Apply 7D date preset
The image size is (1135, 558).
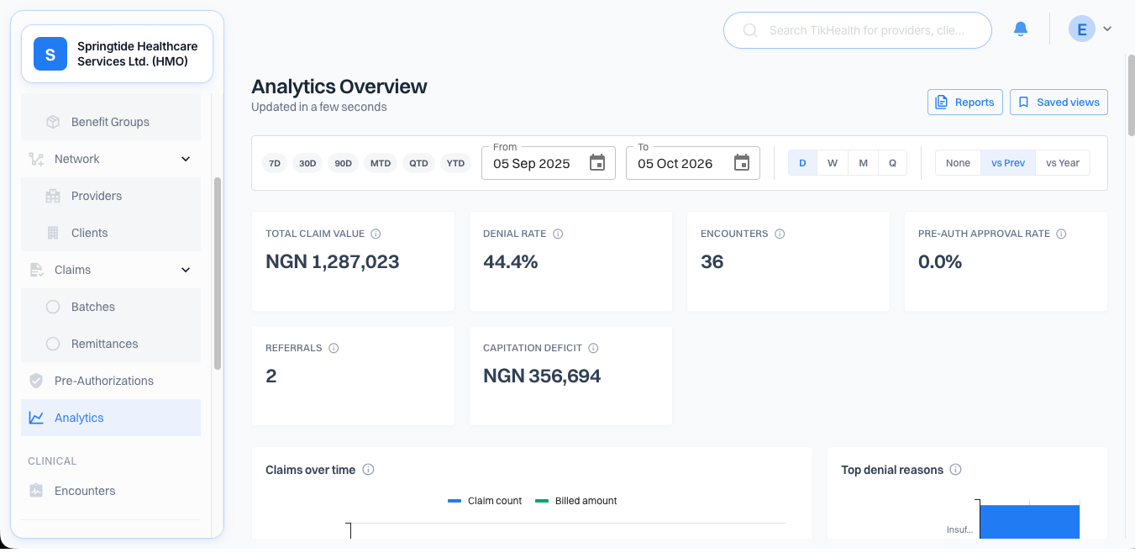pyautogui.click(x=274, y=163)
